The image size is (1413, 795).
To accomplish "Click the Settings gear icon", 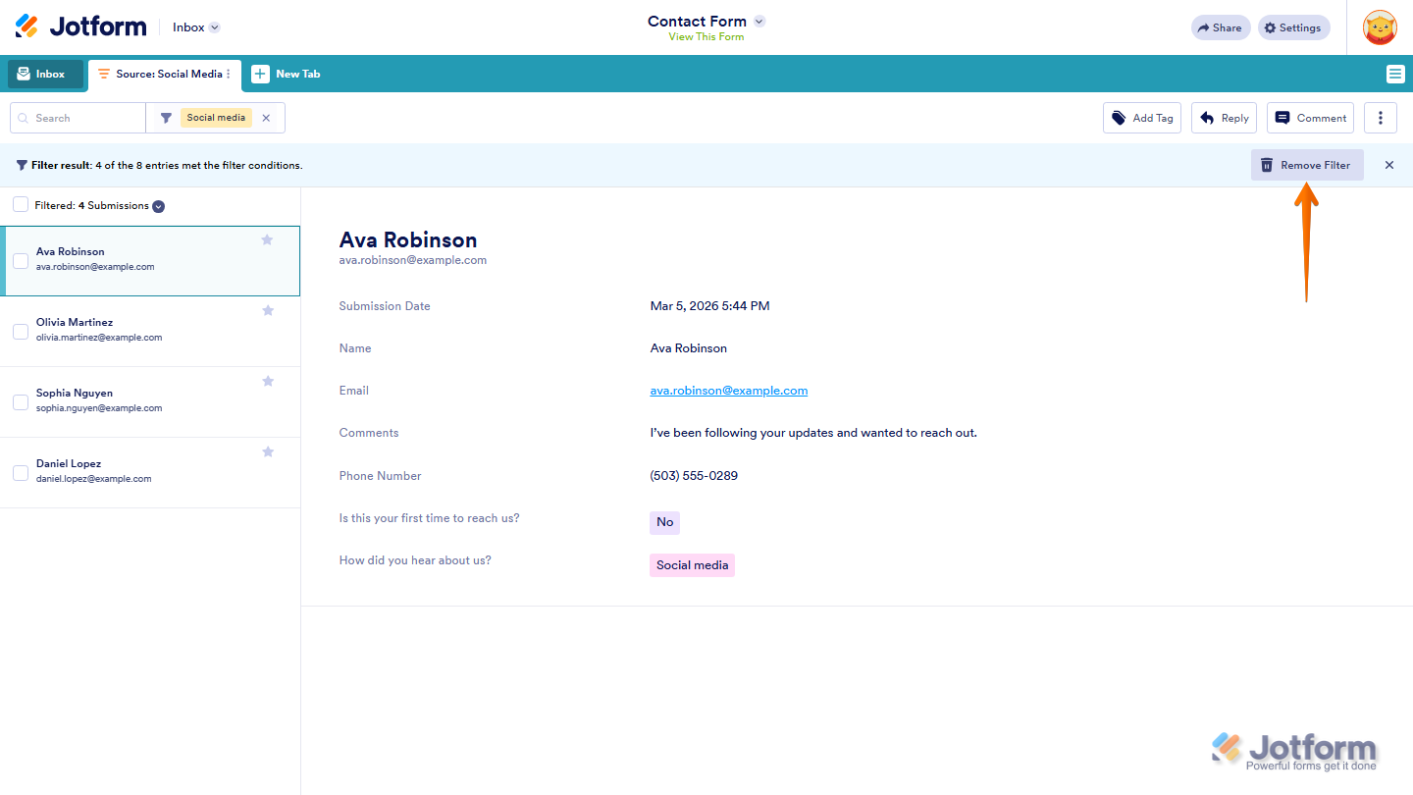I will (1292, 26).
